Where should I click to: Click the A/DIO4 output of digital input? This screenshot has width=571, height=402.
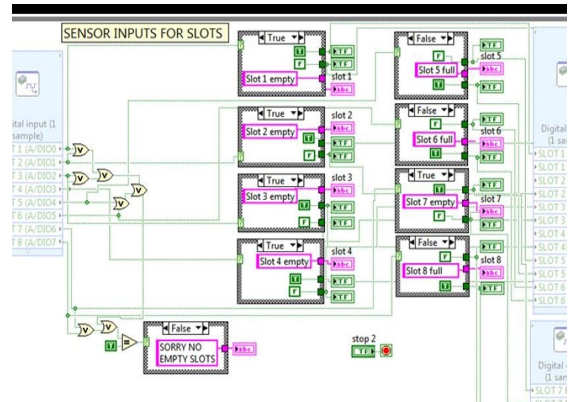point(37,202)
